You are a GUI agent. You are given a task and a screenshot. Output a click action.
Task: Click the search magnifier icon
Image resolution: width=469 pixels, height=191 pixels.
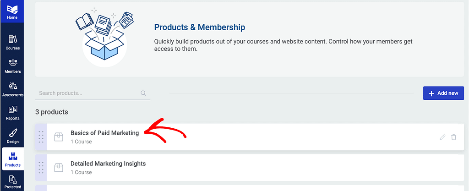pos(143,93)
